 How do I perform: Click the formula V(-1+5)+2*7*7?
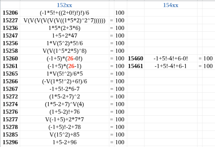[x=64, y=120]
